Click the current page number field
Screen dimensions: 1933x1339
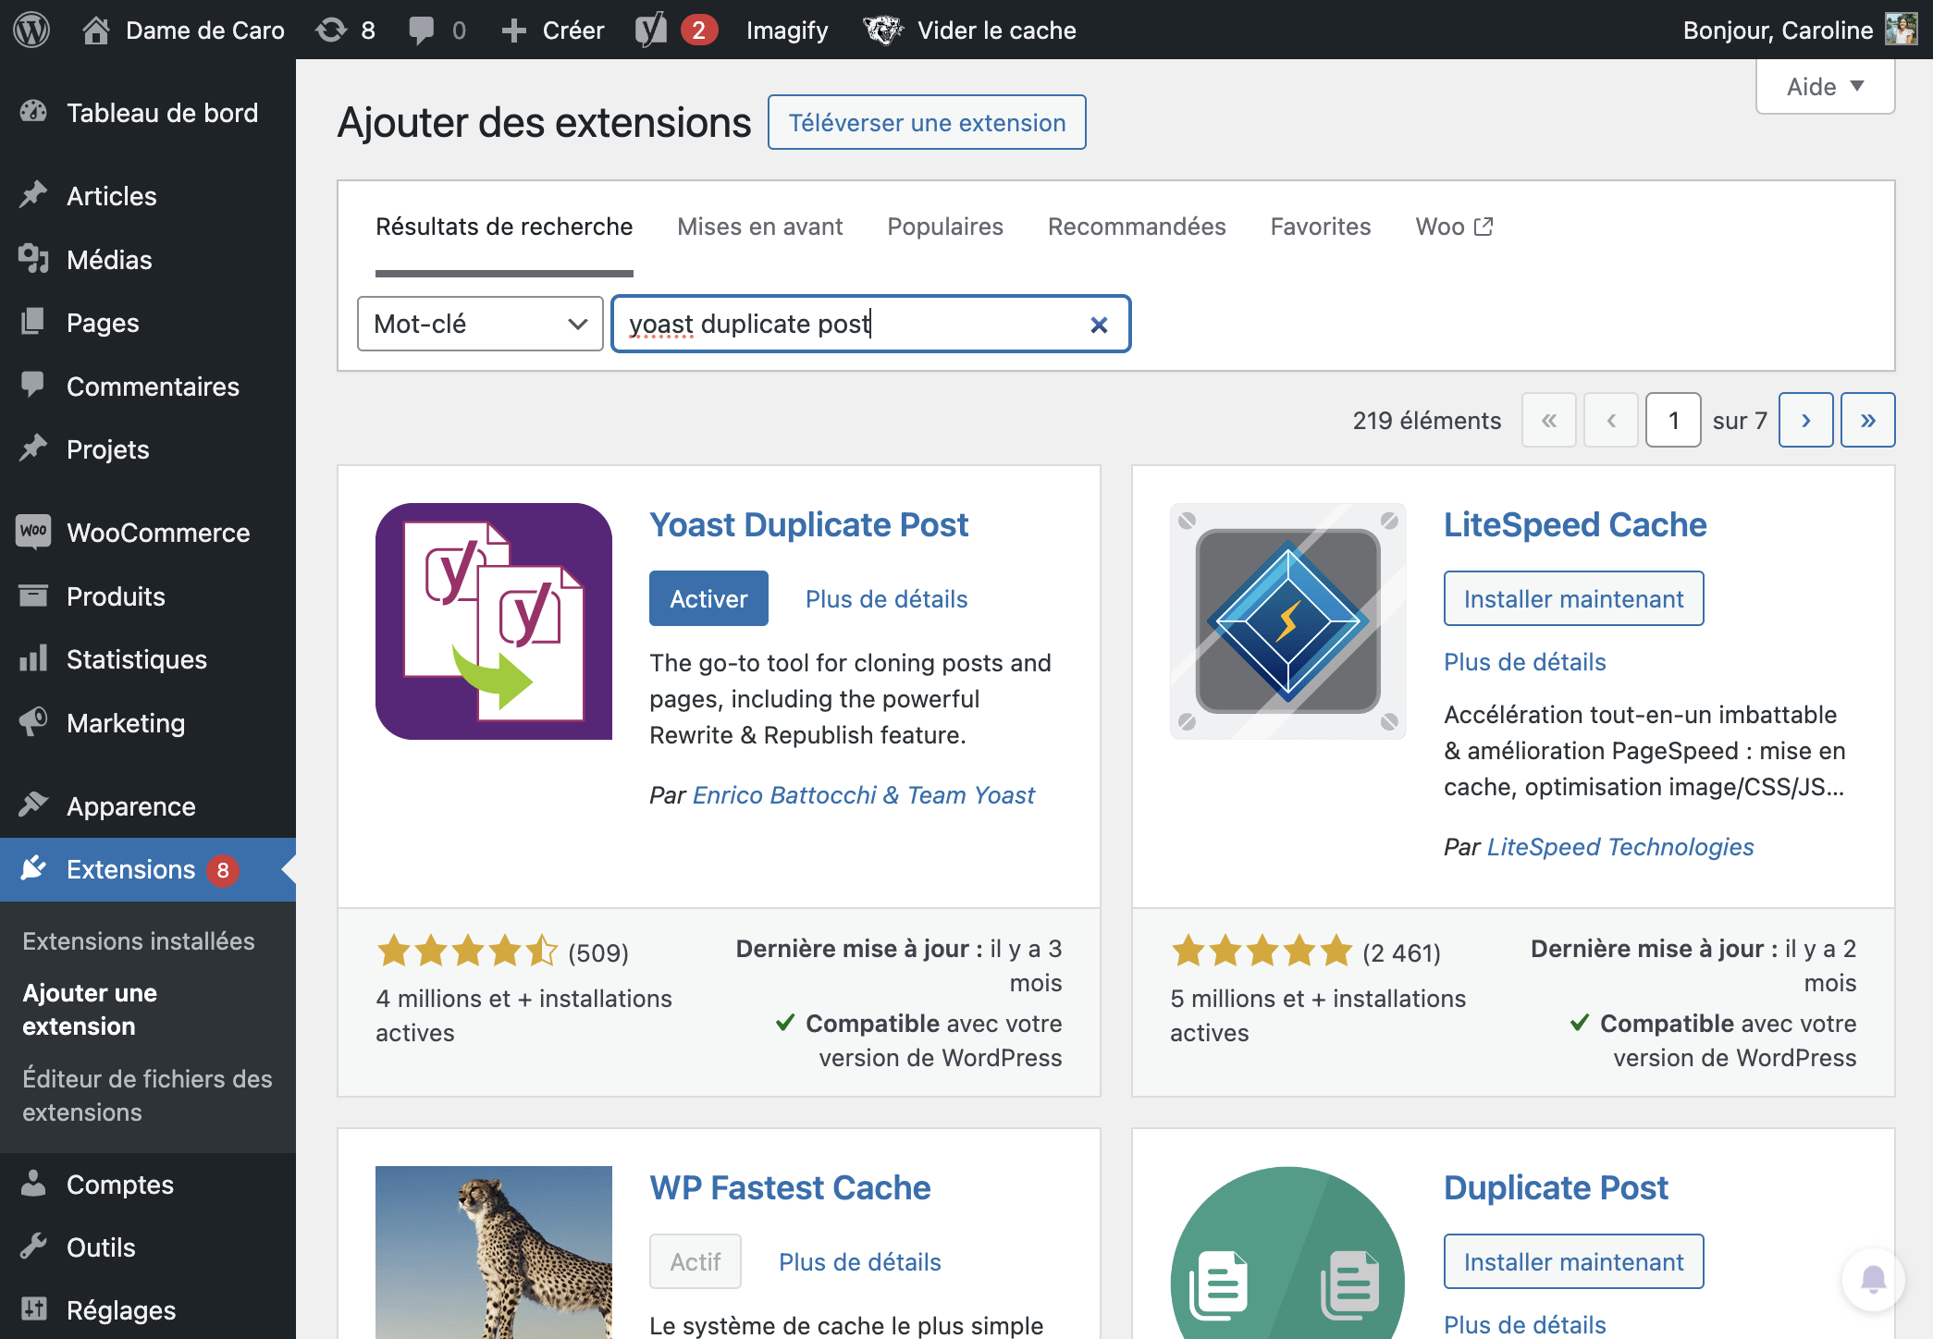coord(1673,421)
